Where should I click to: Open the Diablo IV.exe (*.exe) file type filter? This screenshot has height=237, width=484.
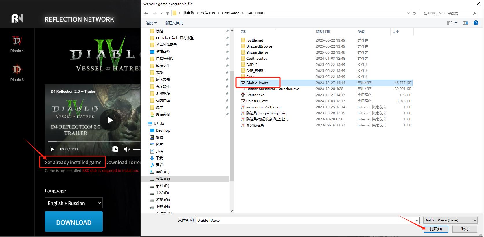coord(450,220)
